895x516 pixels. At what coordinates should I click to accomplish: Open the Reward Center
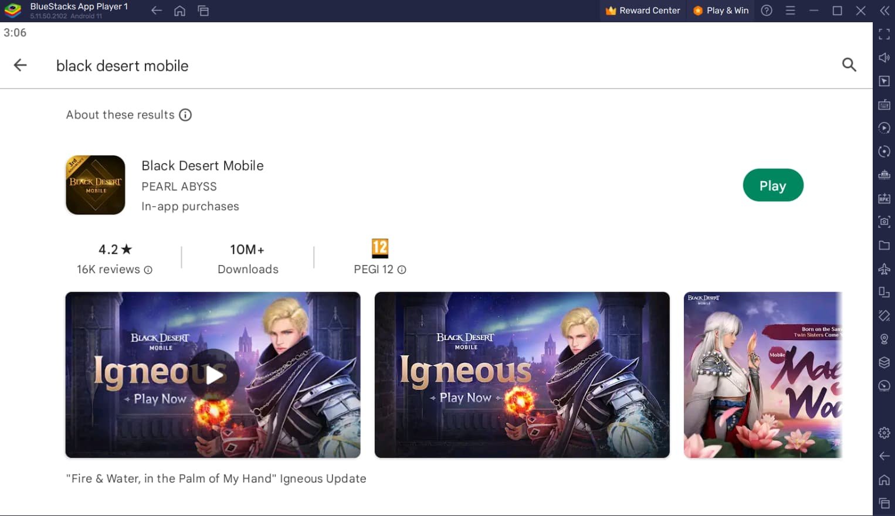[x=643, y=11]
